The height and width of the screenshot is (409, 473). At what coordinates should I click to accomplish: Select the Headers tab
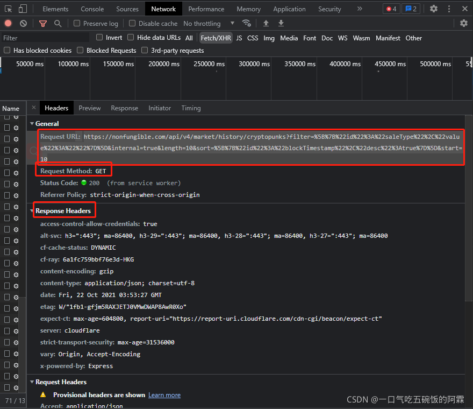[56, 108]
